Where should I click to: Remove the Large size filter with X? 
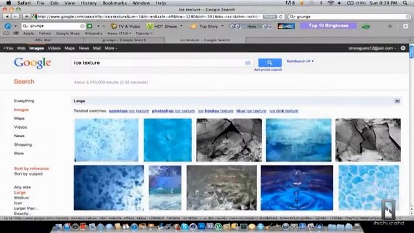click(397, 101)
